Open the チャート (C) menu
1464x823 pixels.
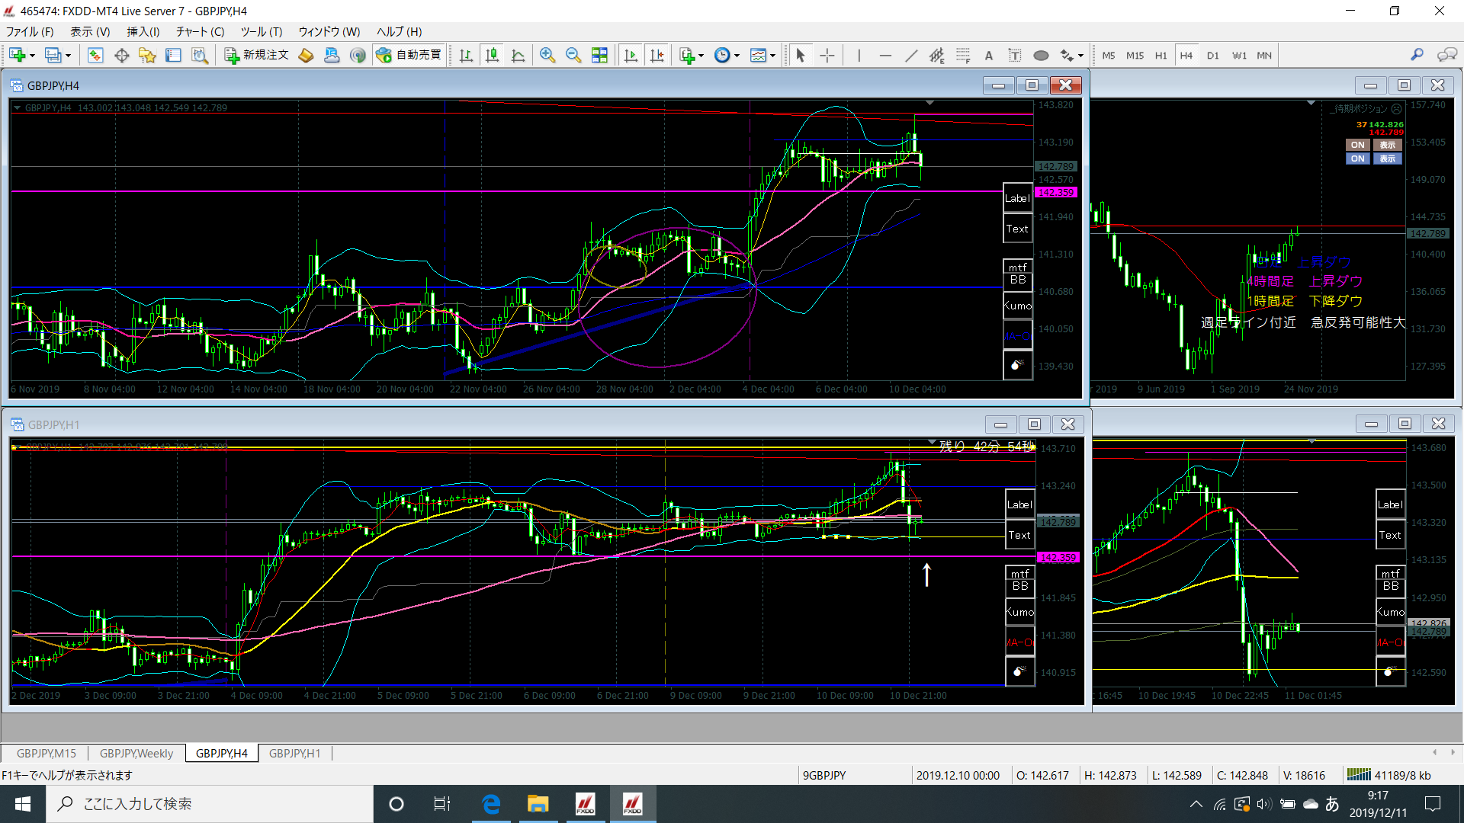pos(200,31)
